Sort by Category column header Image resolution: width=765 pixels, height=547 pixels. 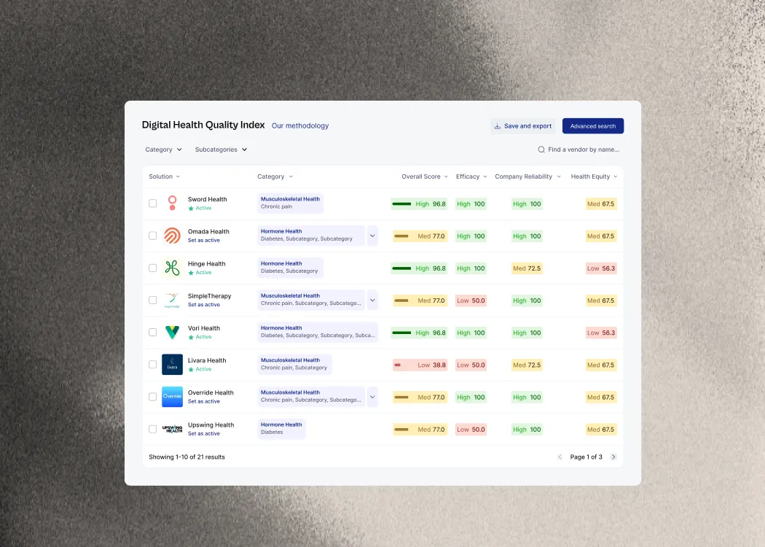point(275,176)
